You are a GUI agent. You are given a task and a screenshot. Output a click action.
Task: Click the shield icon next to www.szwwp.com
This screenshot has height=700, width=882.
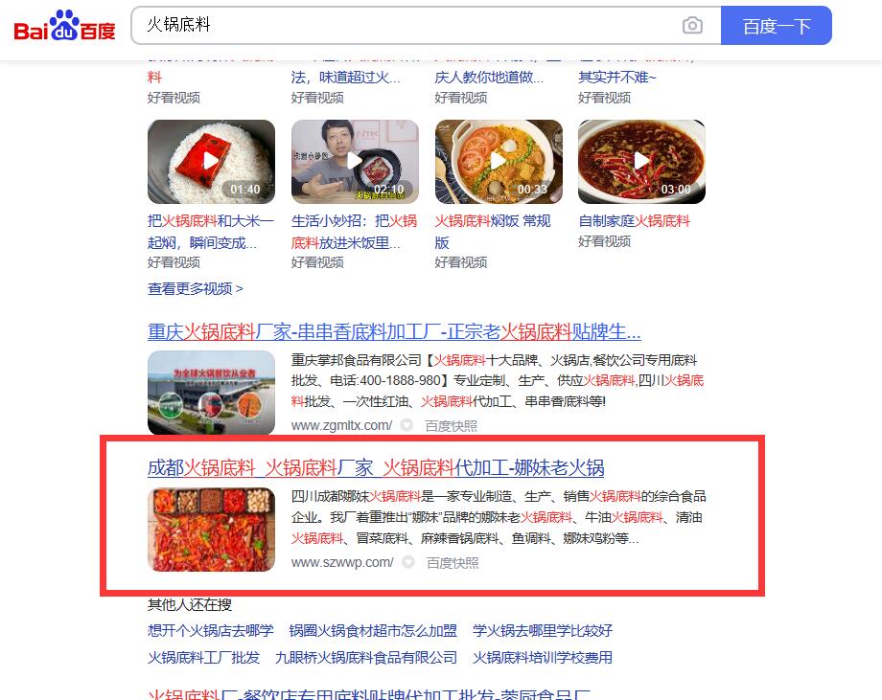coord(408,562)
